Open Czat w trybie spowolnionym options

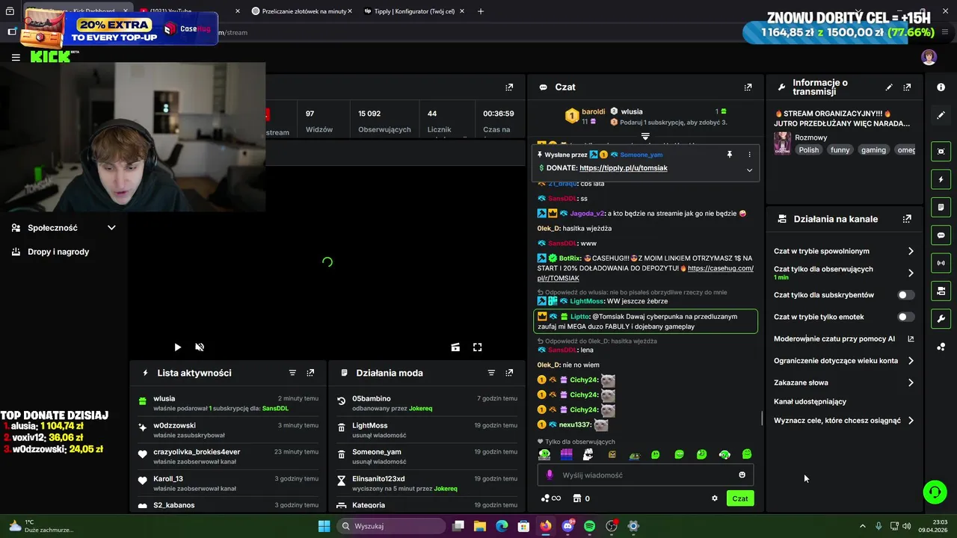tap(844, 251)
